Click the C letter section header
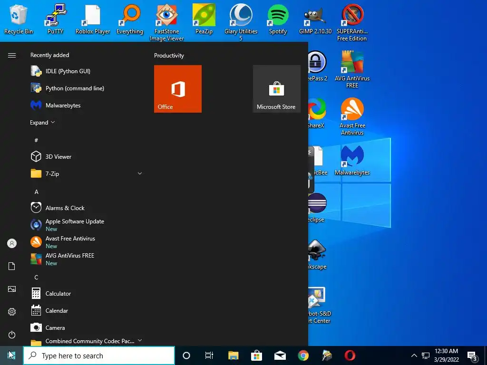The height and width of the screenshot is (365, 487). click(36, 278)
